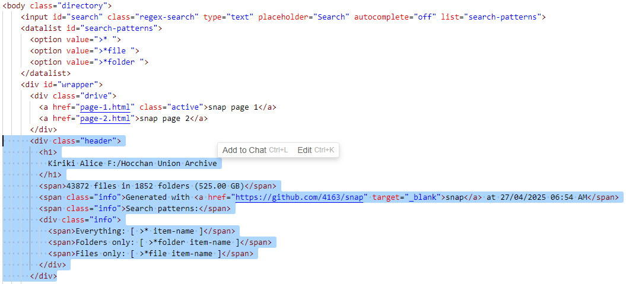Click the 'Kiriki Alice F:/Hocchan Union Archive' text
The image size is (626, 284).
pyautogui.click(x=132, y=163)
